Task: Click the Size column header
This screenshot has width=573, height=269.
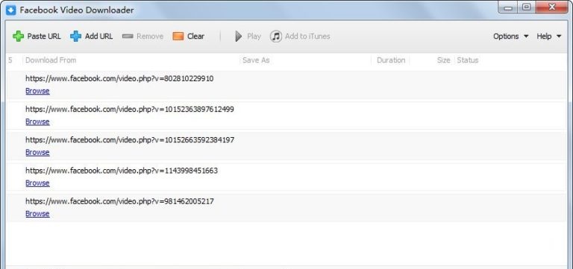Action: point(444,60)
